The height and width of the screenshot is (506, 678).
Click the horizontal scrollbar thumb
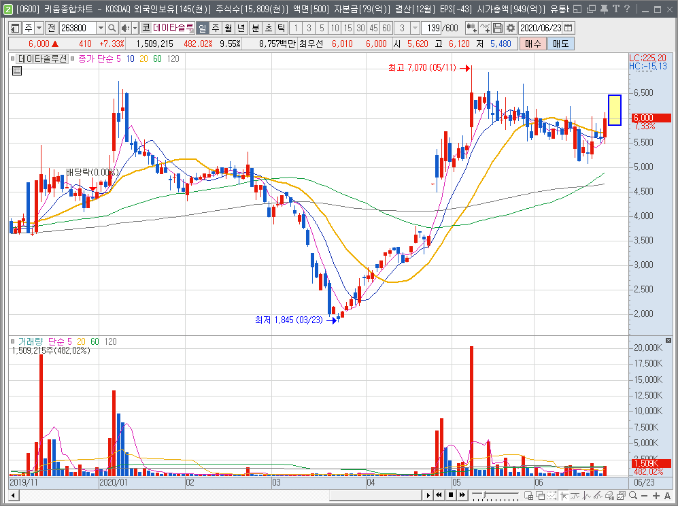[x=375, y=495]
